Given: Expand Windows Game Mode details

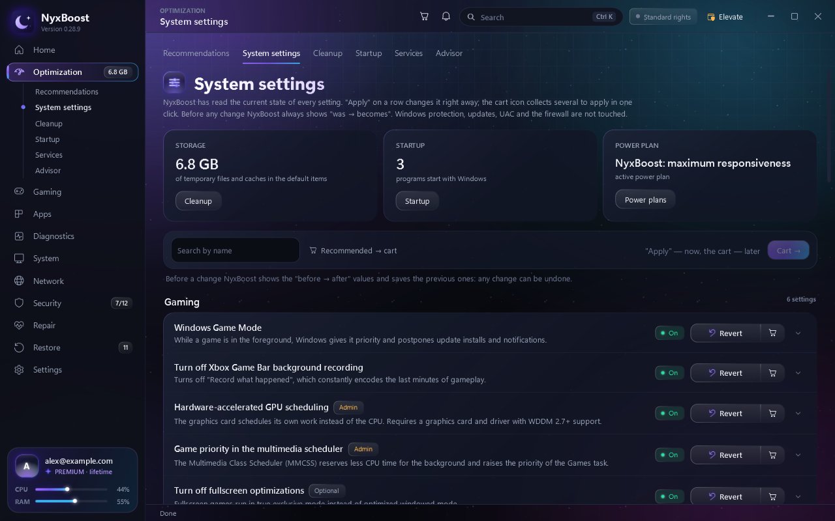Looking at the screenshot, I should (x=798, y=333).
